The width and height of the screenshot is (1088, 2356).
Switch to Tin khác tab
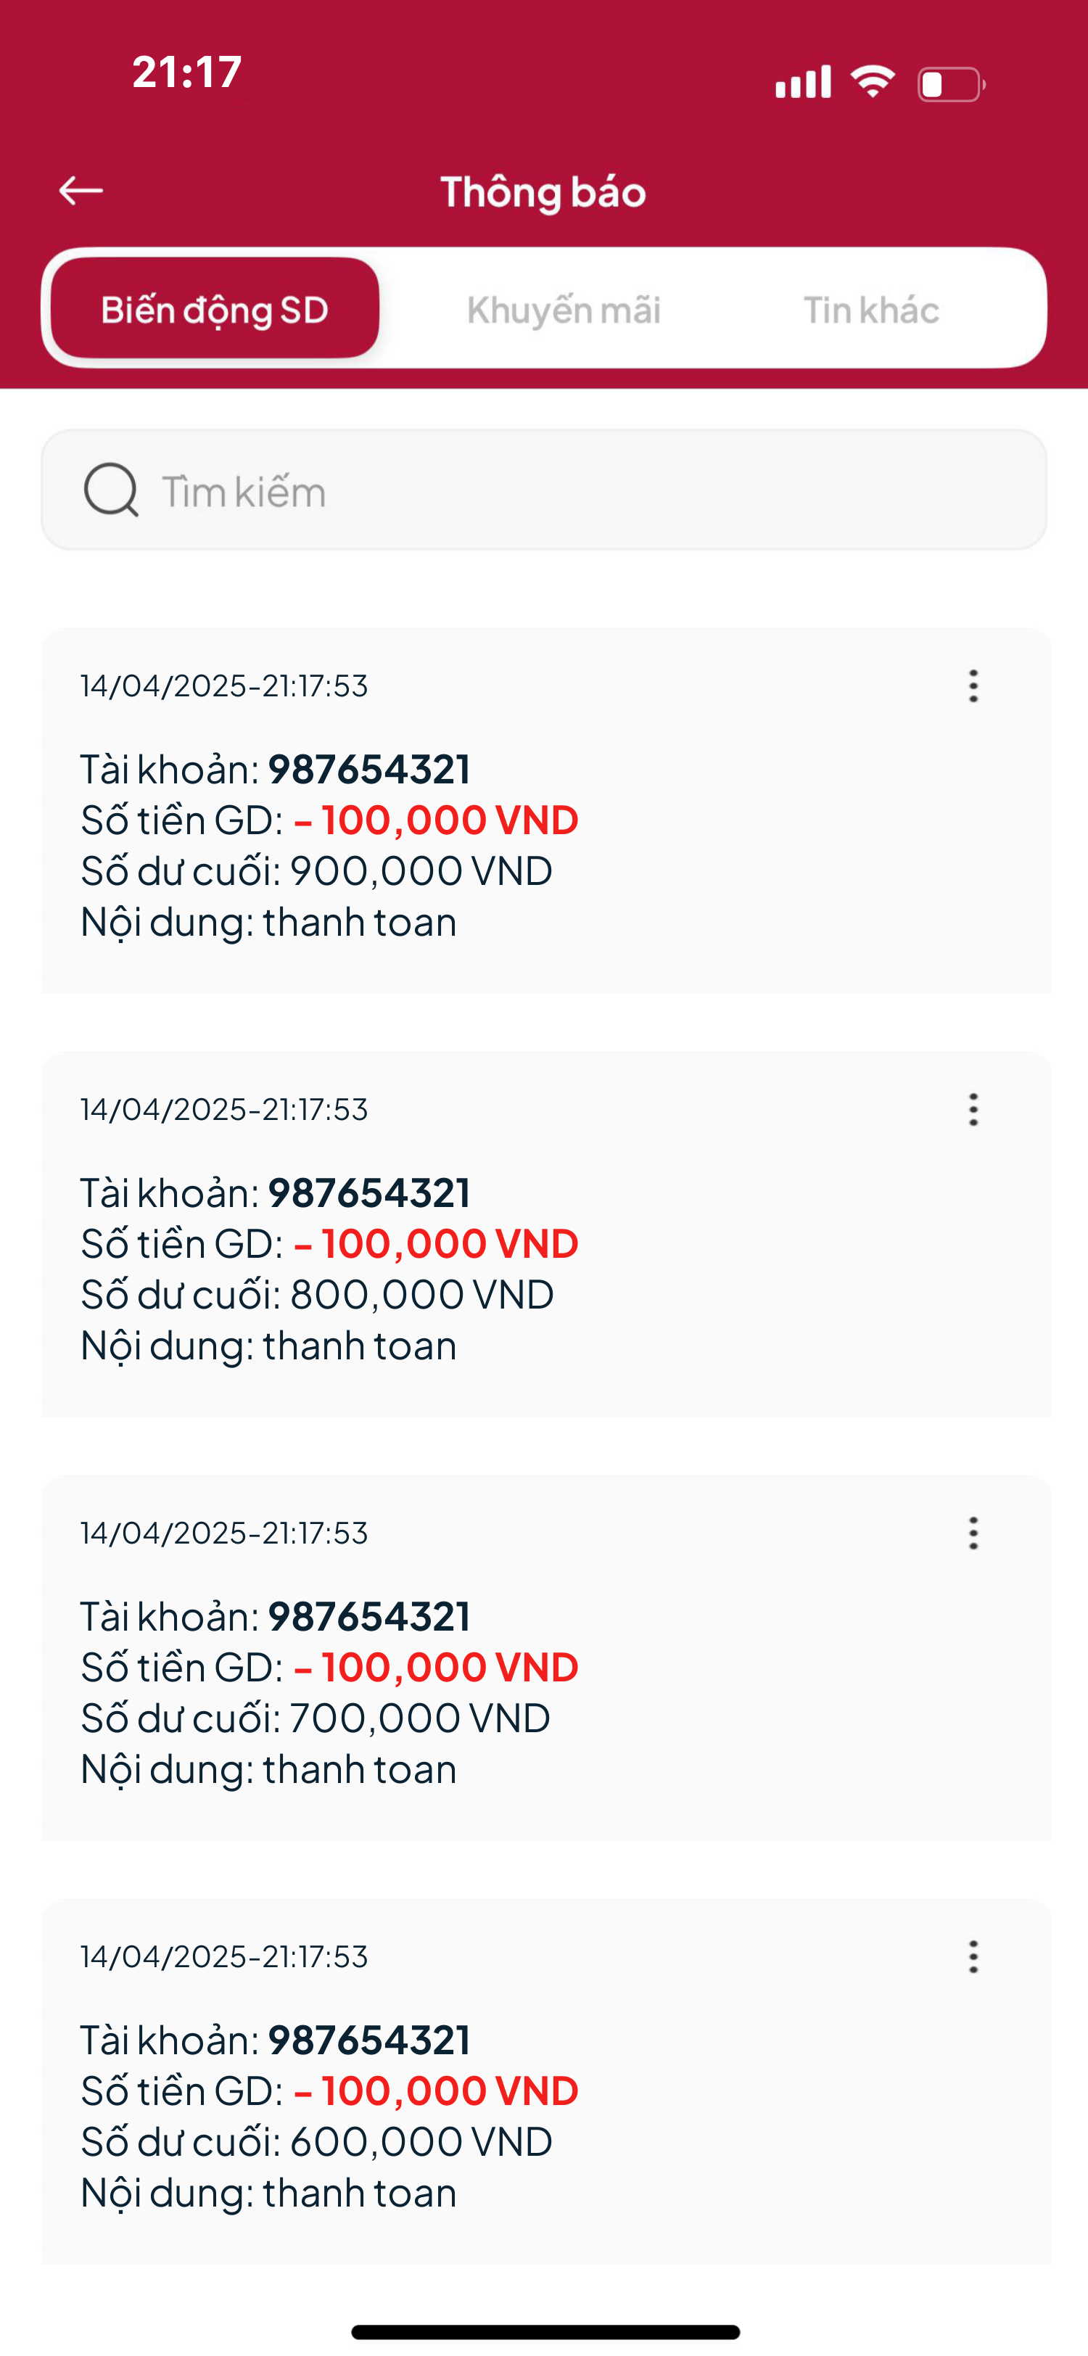[870, 310]
